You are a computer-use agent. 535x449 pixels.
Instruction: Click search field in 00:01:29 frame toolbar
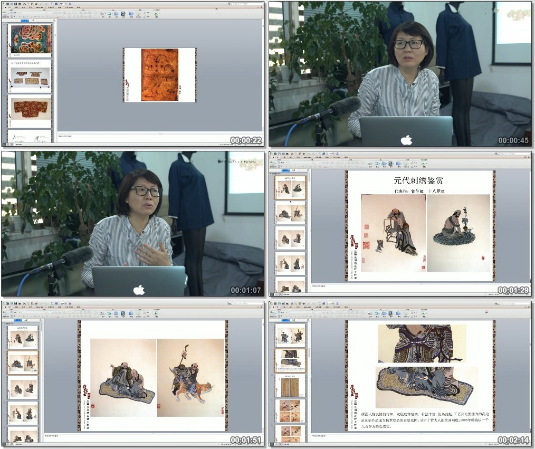tap(514, 154)
